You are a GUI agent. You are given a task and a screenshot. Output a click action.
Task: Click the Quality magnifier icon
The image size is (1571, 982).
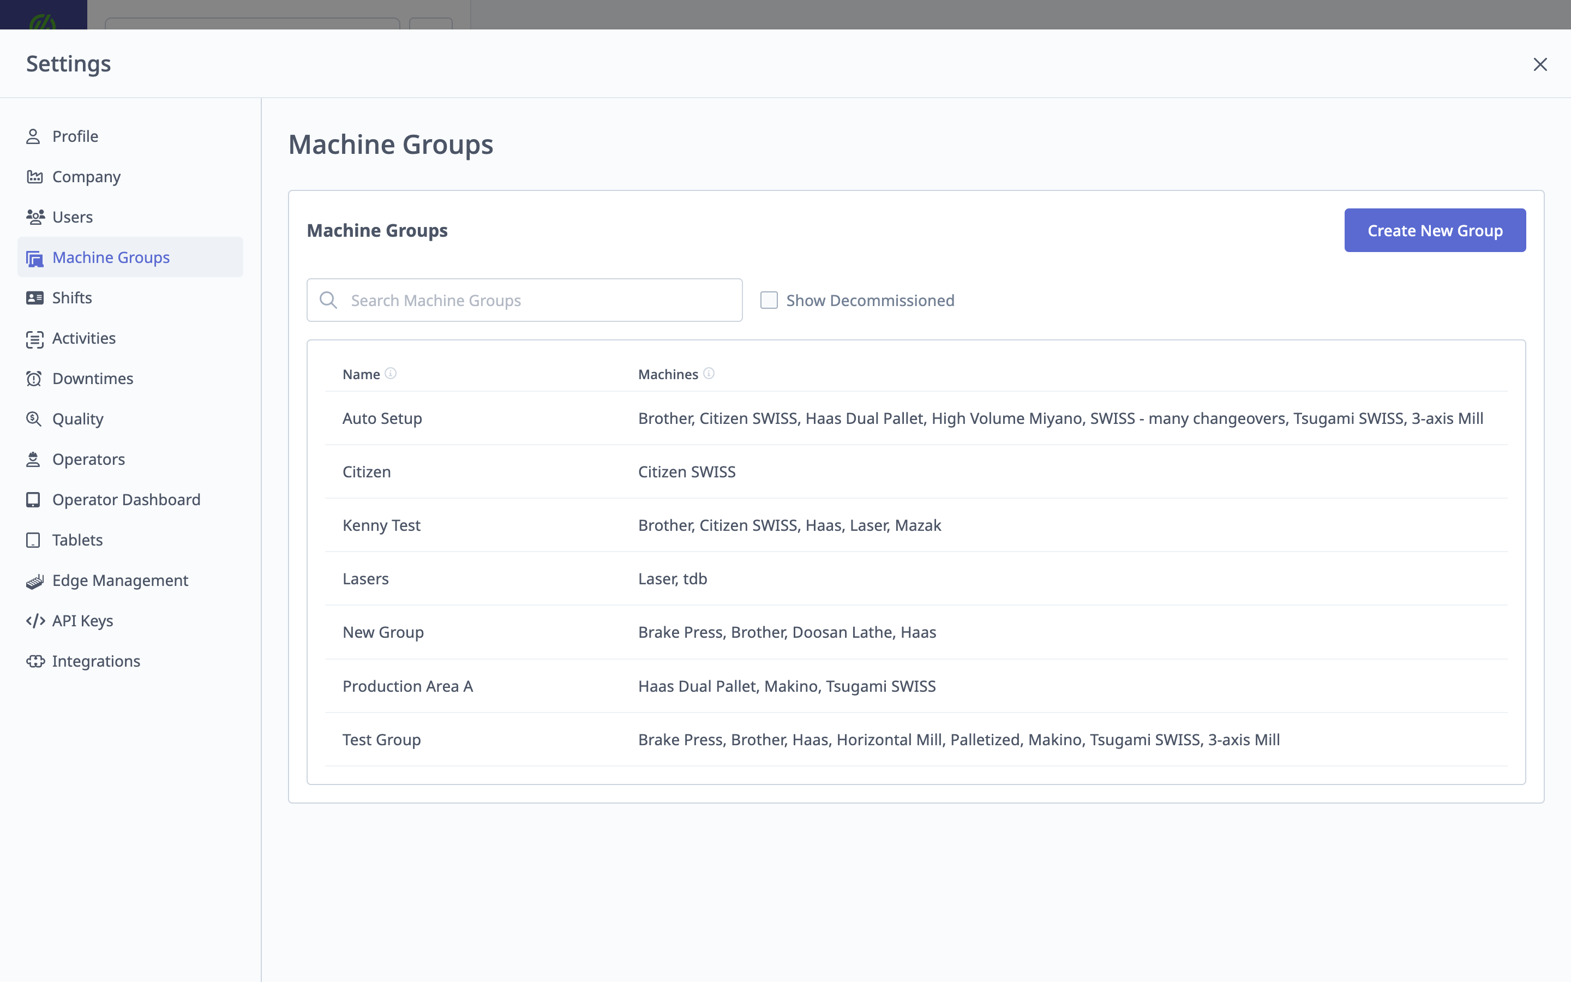click(x=34, y=419)
